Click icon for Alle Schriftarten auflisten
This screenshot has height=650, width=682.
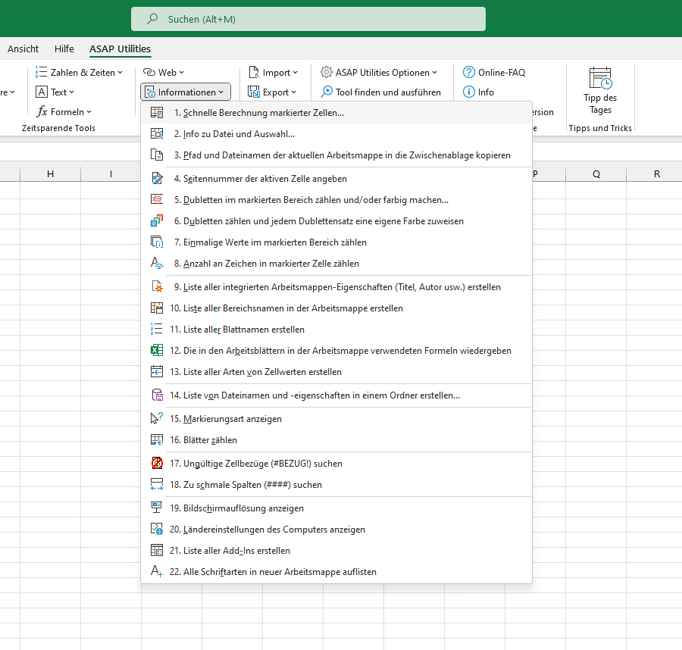[x=157, y=572]
